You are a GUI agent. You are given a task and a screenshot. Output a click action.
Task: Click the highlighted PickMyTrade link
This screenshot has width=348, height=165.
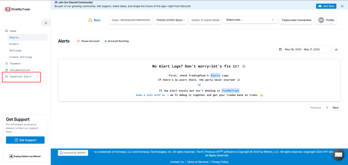tap(230, 91)
